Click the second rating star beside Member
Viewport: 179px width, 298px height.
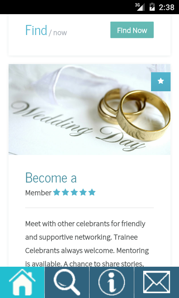point(65,192)
